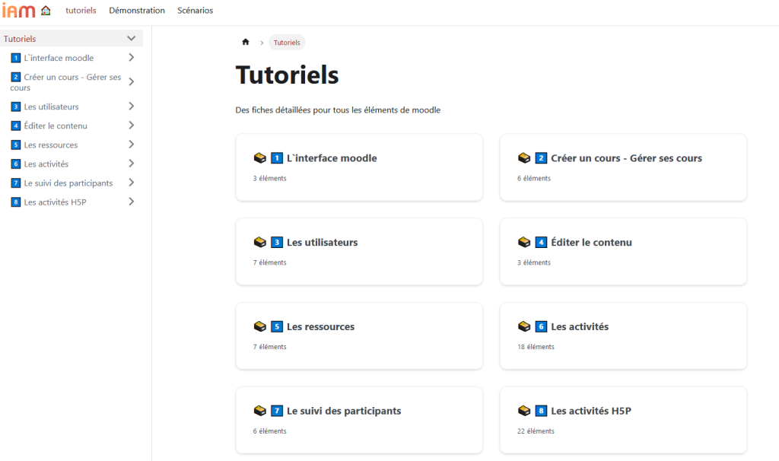Expand L'interface moodle in the sidebar
Viewport: 779px width, 461px height.
(132, 58)
